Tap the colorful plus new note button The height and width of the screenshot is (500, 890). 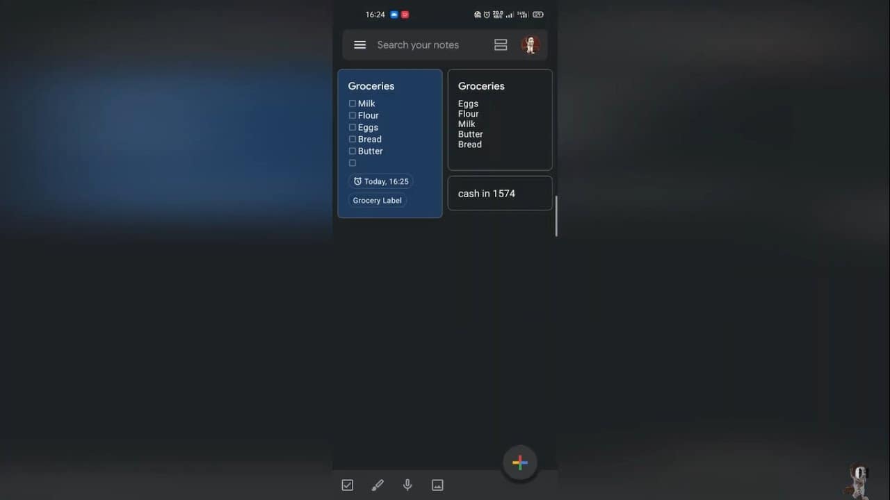[x=519, y=462]
